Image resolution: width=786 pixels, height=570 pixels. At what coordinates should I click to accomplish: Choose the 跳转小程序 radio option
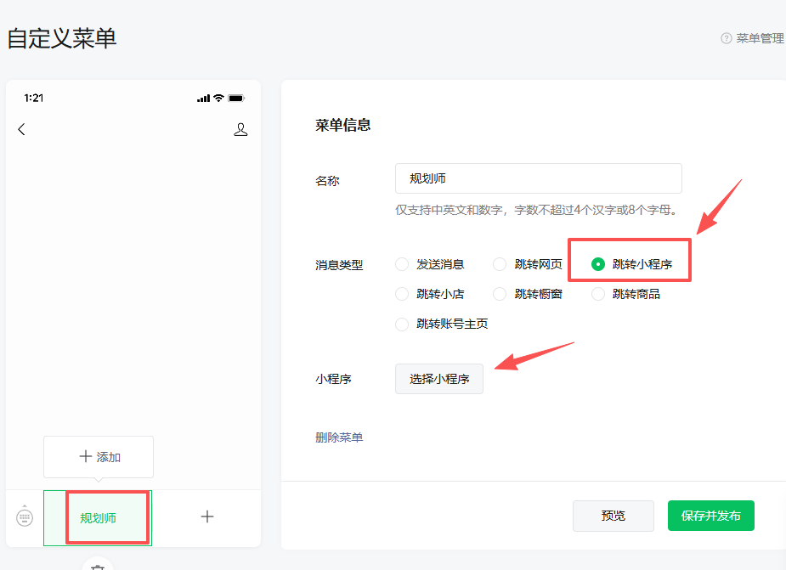(598, 264)
